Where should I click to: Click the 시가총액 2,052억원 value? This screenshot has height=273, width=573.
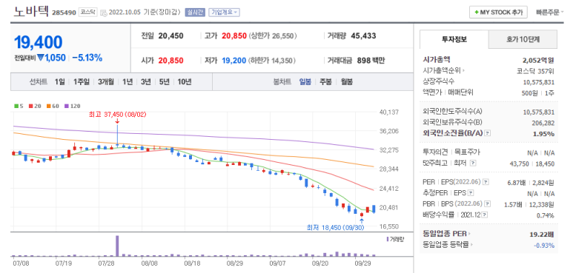coord(539,60)
